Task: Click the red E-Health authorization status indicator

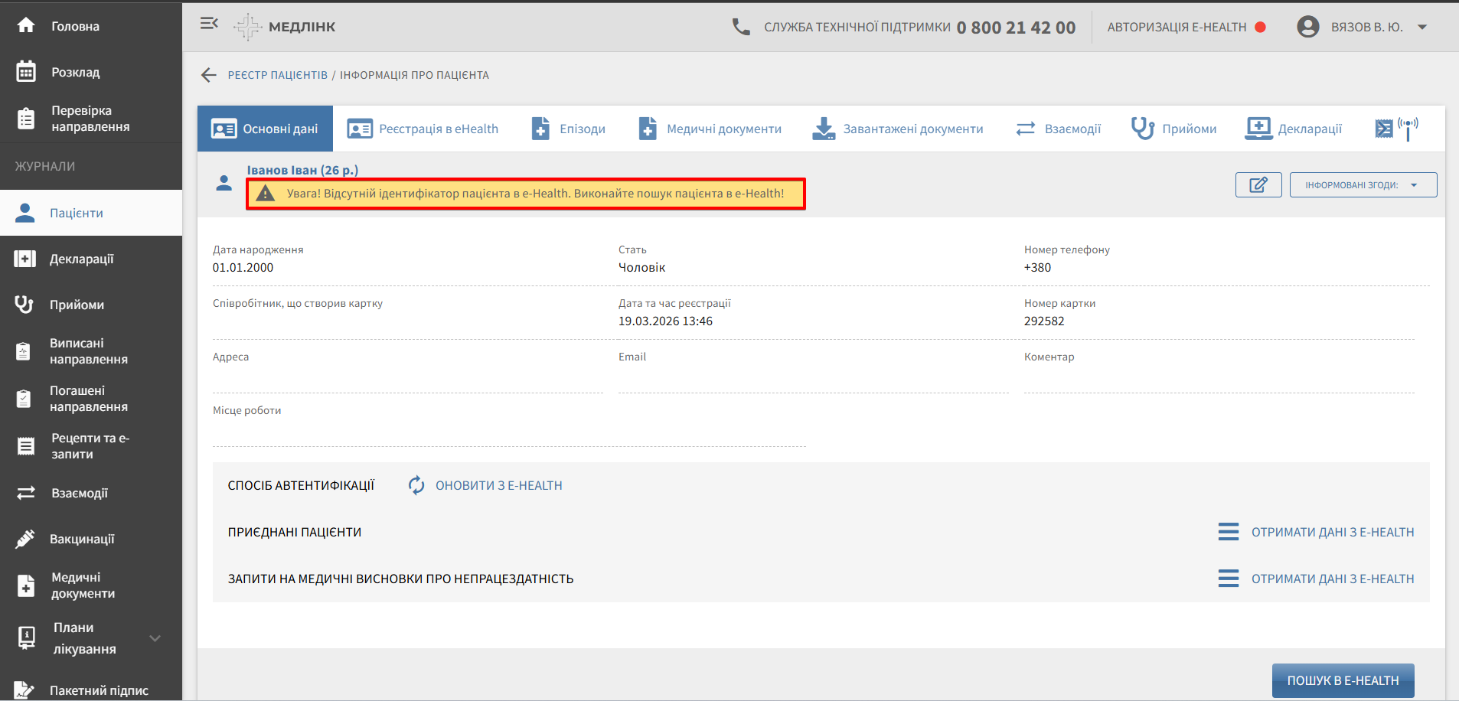Action: 1260,27
